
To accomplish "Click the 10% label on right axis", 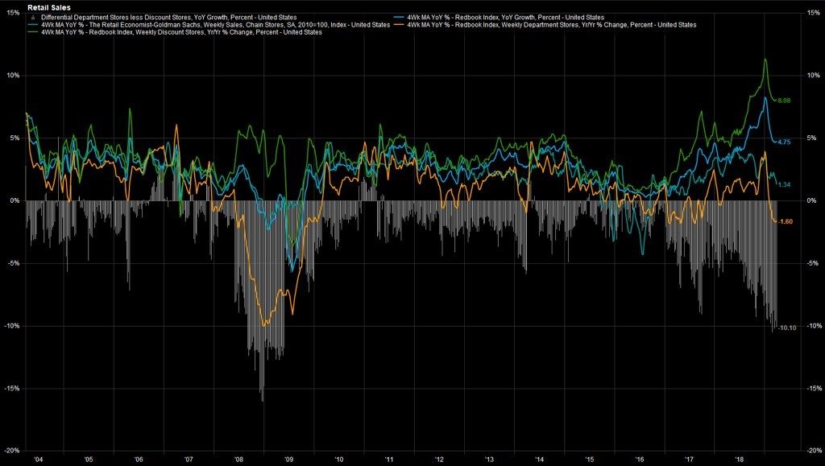I will pos(813,75).
